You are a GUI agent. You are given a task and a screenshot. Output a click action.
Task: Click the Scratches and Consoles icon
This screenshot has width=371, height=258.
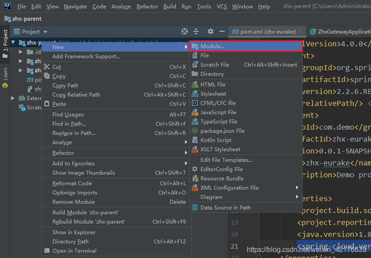22,108
